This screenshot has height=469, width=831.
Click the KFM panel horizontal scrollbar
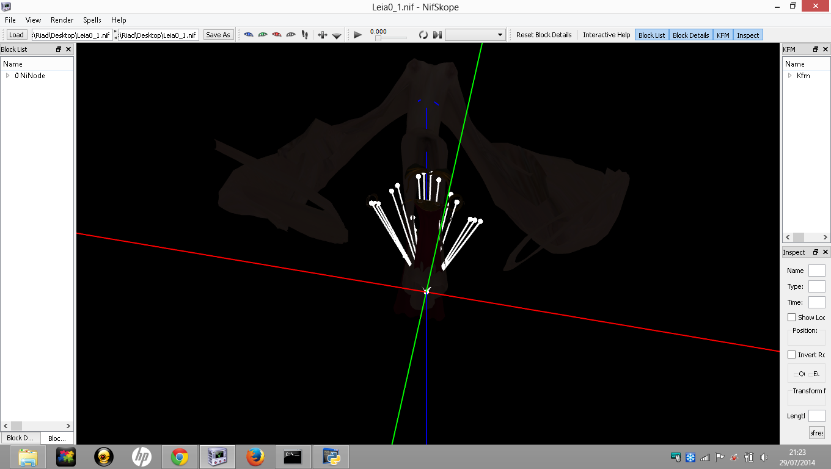pyautogui.click(x=806, y=238)
